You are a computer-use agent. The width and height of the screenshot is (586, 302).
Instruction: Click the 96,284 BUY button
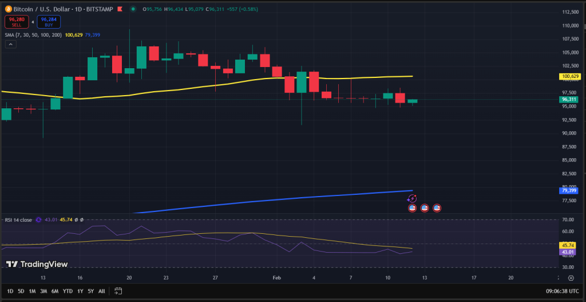49,22
